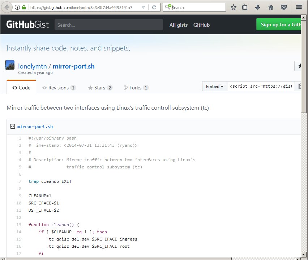Viewport: 308px width, 260px height.
Task: Expand the Embed dropdown
Action: point(214,87)
